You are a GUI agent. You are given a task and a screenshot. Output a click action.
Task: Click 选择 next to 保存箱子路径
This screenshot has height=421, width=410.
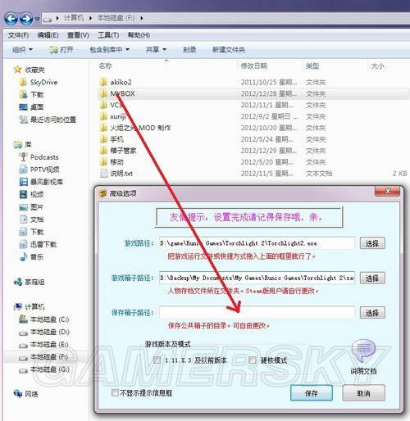pyautogui.click(x=372, y=313)
